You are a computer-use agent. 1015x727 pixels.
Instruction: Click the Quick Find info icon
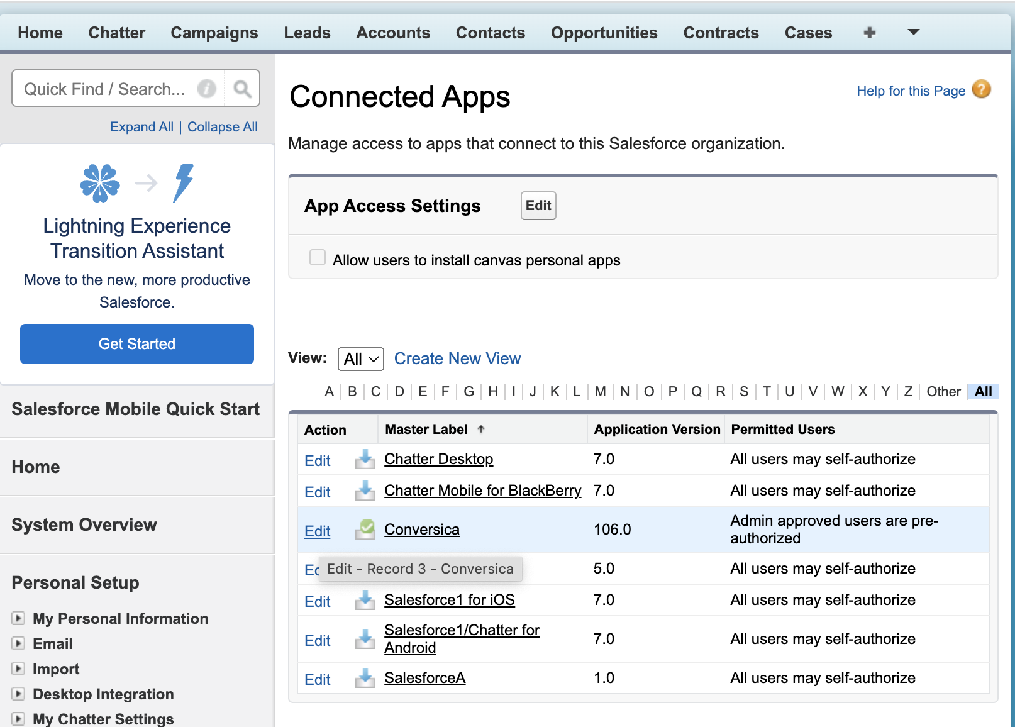pyautogui.click(x=207, y=89)
